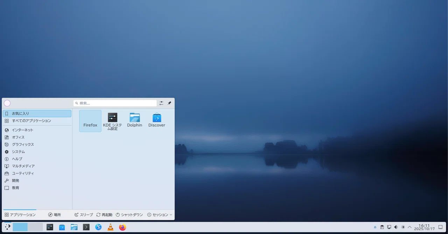
Task: Open インターネット category
Action: [x=37, y=130]
